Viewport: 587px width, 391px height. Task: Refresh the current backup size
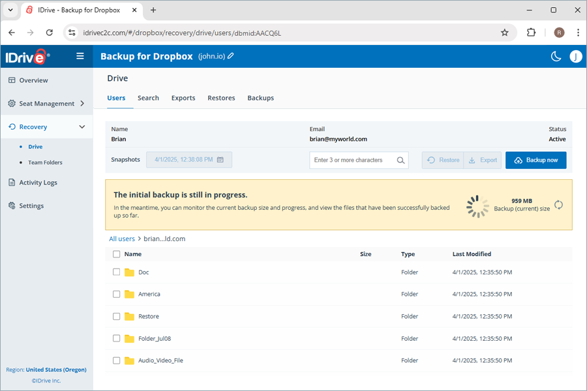559,205
